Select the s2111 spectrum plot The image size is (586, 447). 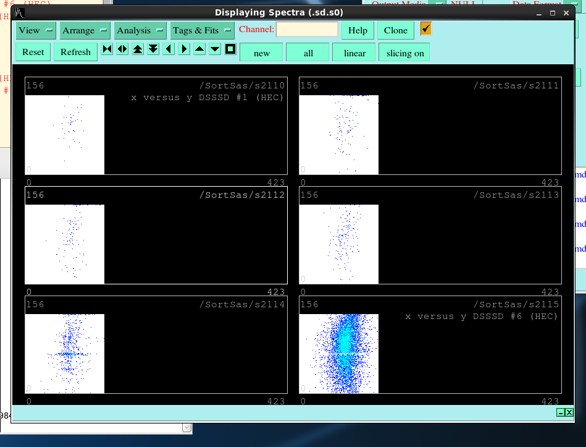(430, 126)
